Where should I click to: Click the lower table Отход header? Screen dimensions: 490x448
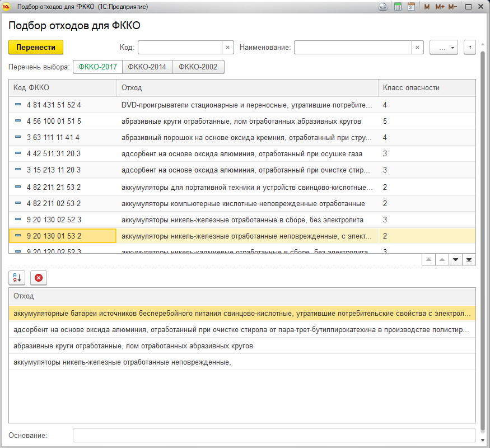242,296
